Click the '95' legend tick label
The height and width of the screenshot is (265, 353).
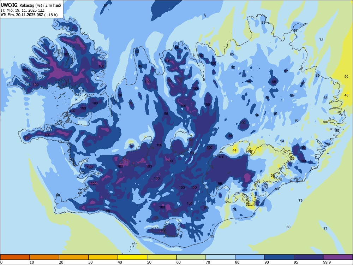[x=296, y=262]
